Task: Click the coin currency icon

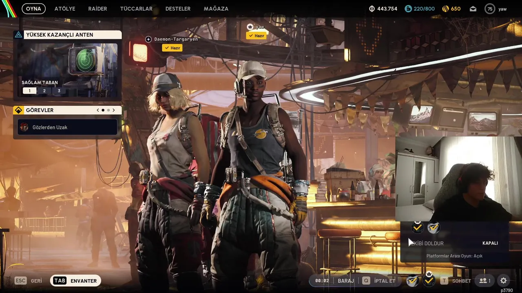Action: [x=372, y=9]
